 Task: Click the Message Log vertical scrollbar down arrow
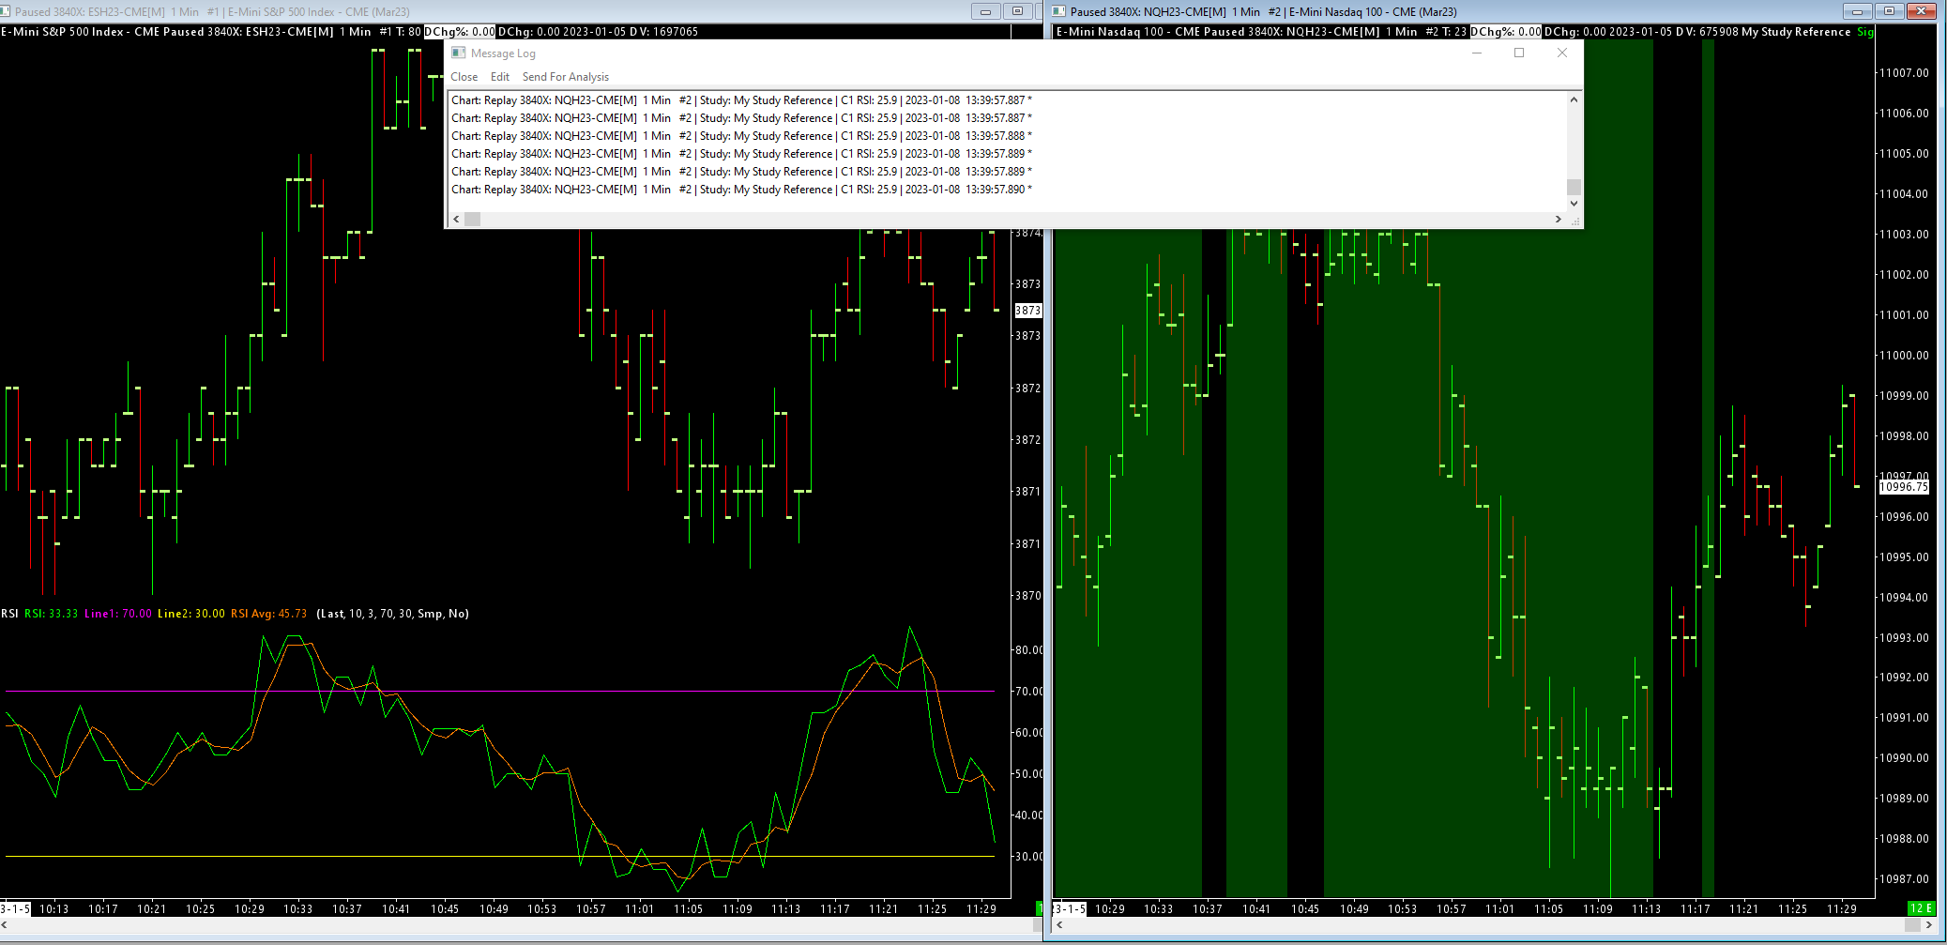pos(1574,203)
